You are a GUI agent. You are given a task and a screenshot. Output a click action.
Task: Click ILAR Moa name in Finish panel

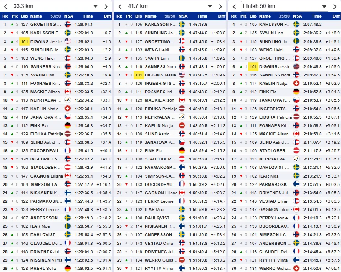[x=269, y=176]
